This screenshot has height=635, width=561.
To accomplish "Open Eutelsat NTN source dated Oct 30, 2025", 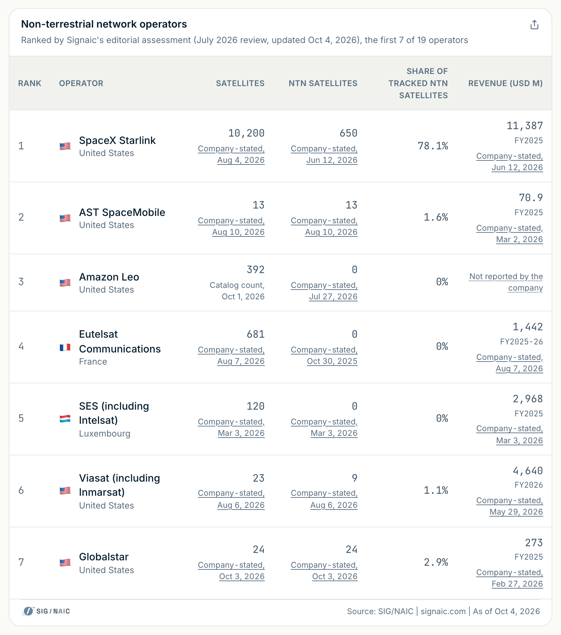I will 324,356.
